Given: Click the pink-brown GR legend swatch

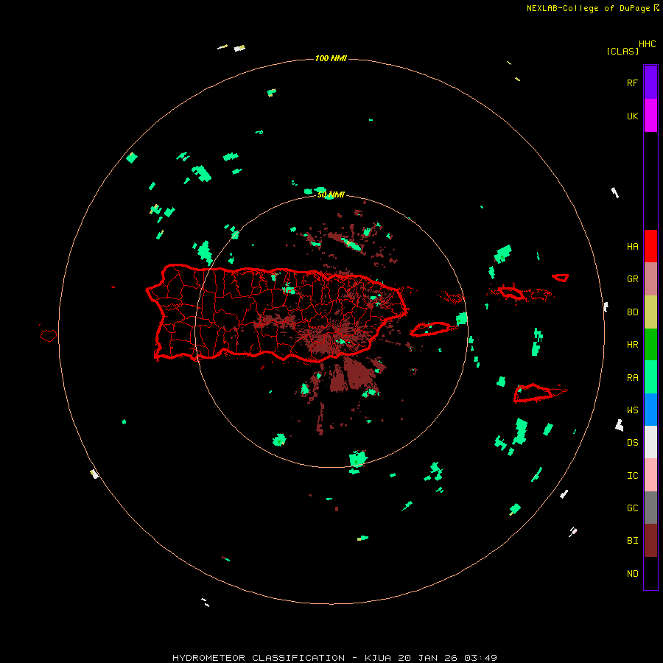Looking at the screenshot, I should click(x=650, y=278).
